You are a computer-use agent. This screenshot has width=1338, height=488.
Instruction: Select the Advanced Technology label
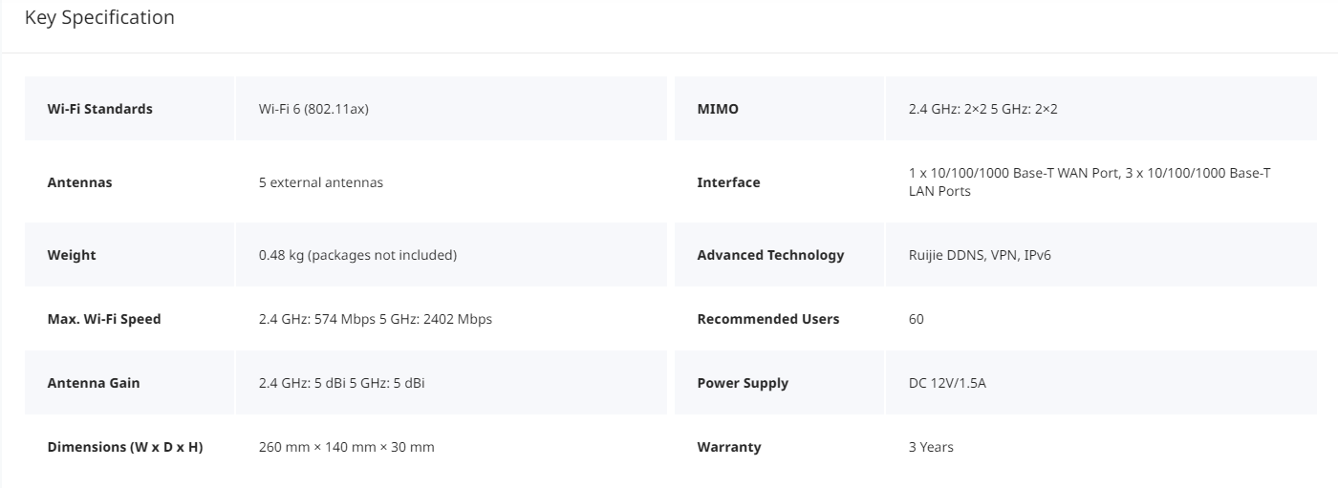tap(770, 255)
